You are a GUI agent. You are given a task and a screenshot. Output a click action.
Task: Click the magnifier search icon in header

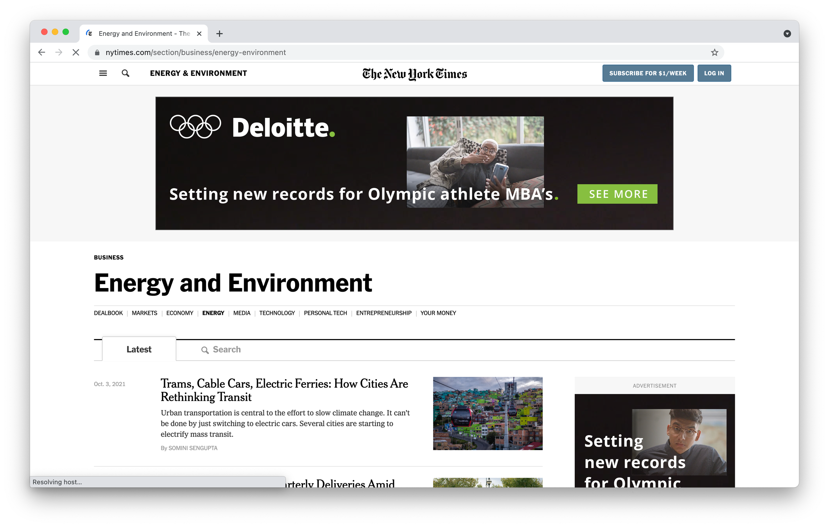126,73
